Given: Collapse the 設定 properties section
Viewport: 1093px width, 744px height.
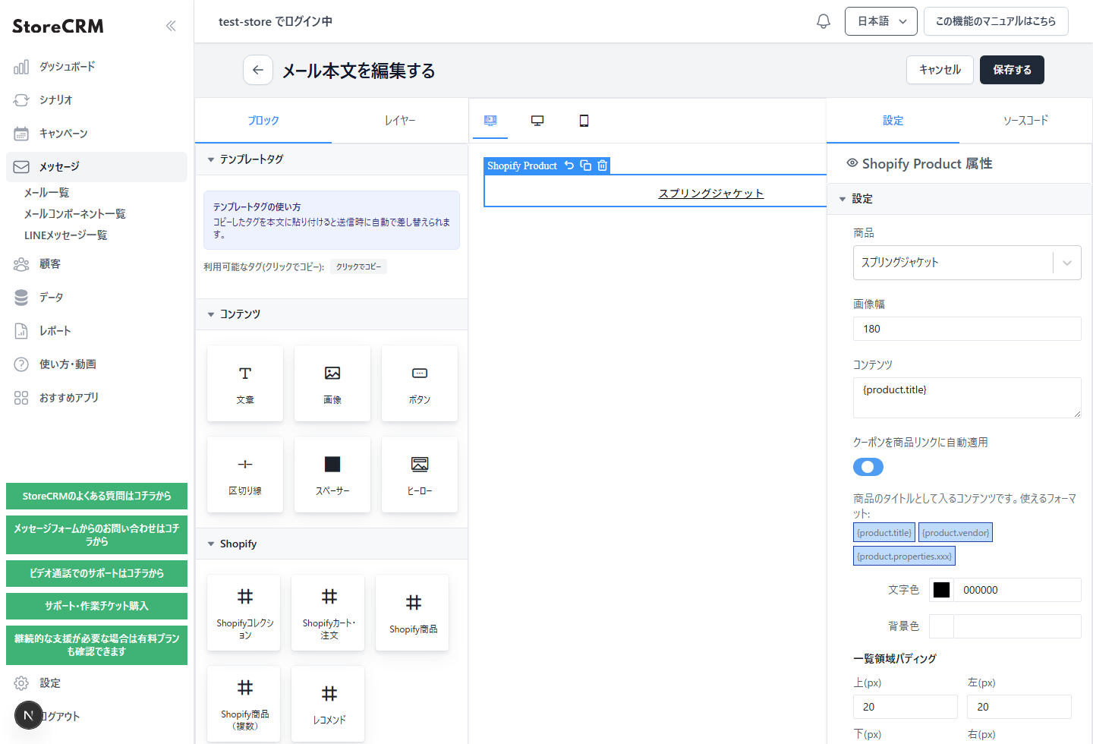Looking at the screenshot, I should point(959,199).
